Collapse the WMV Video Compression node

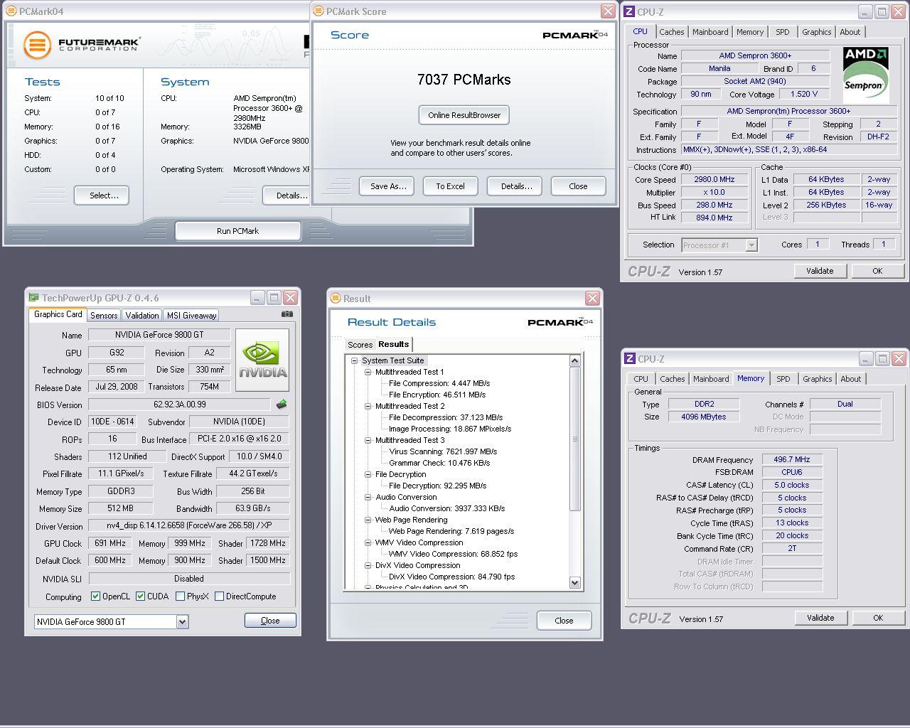368,542
